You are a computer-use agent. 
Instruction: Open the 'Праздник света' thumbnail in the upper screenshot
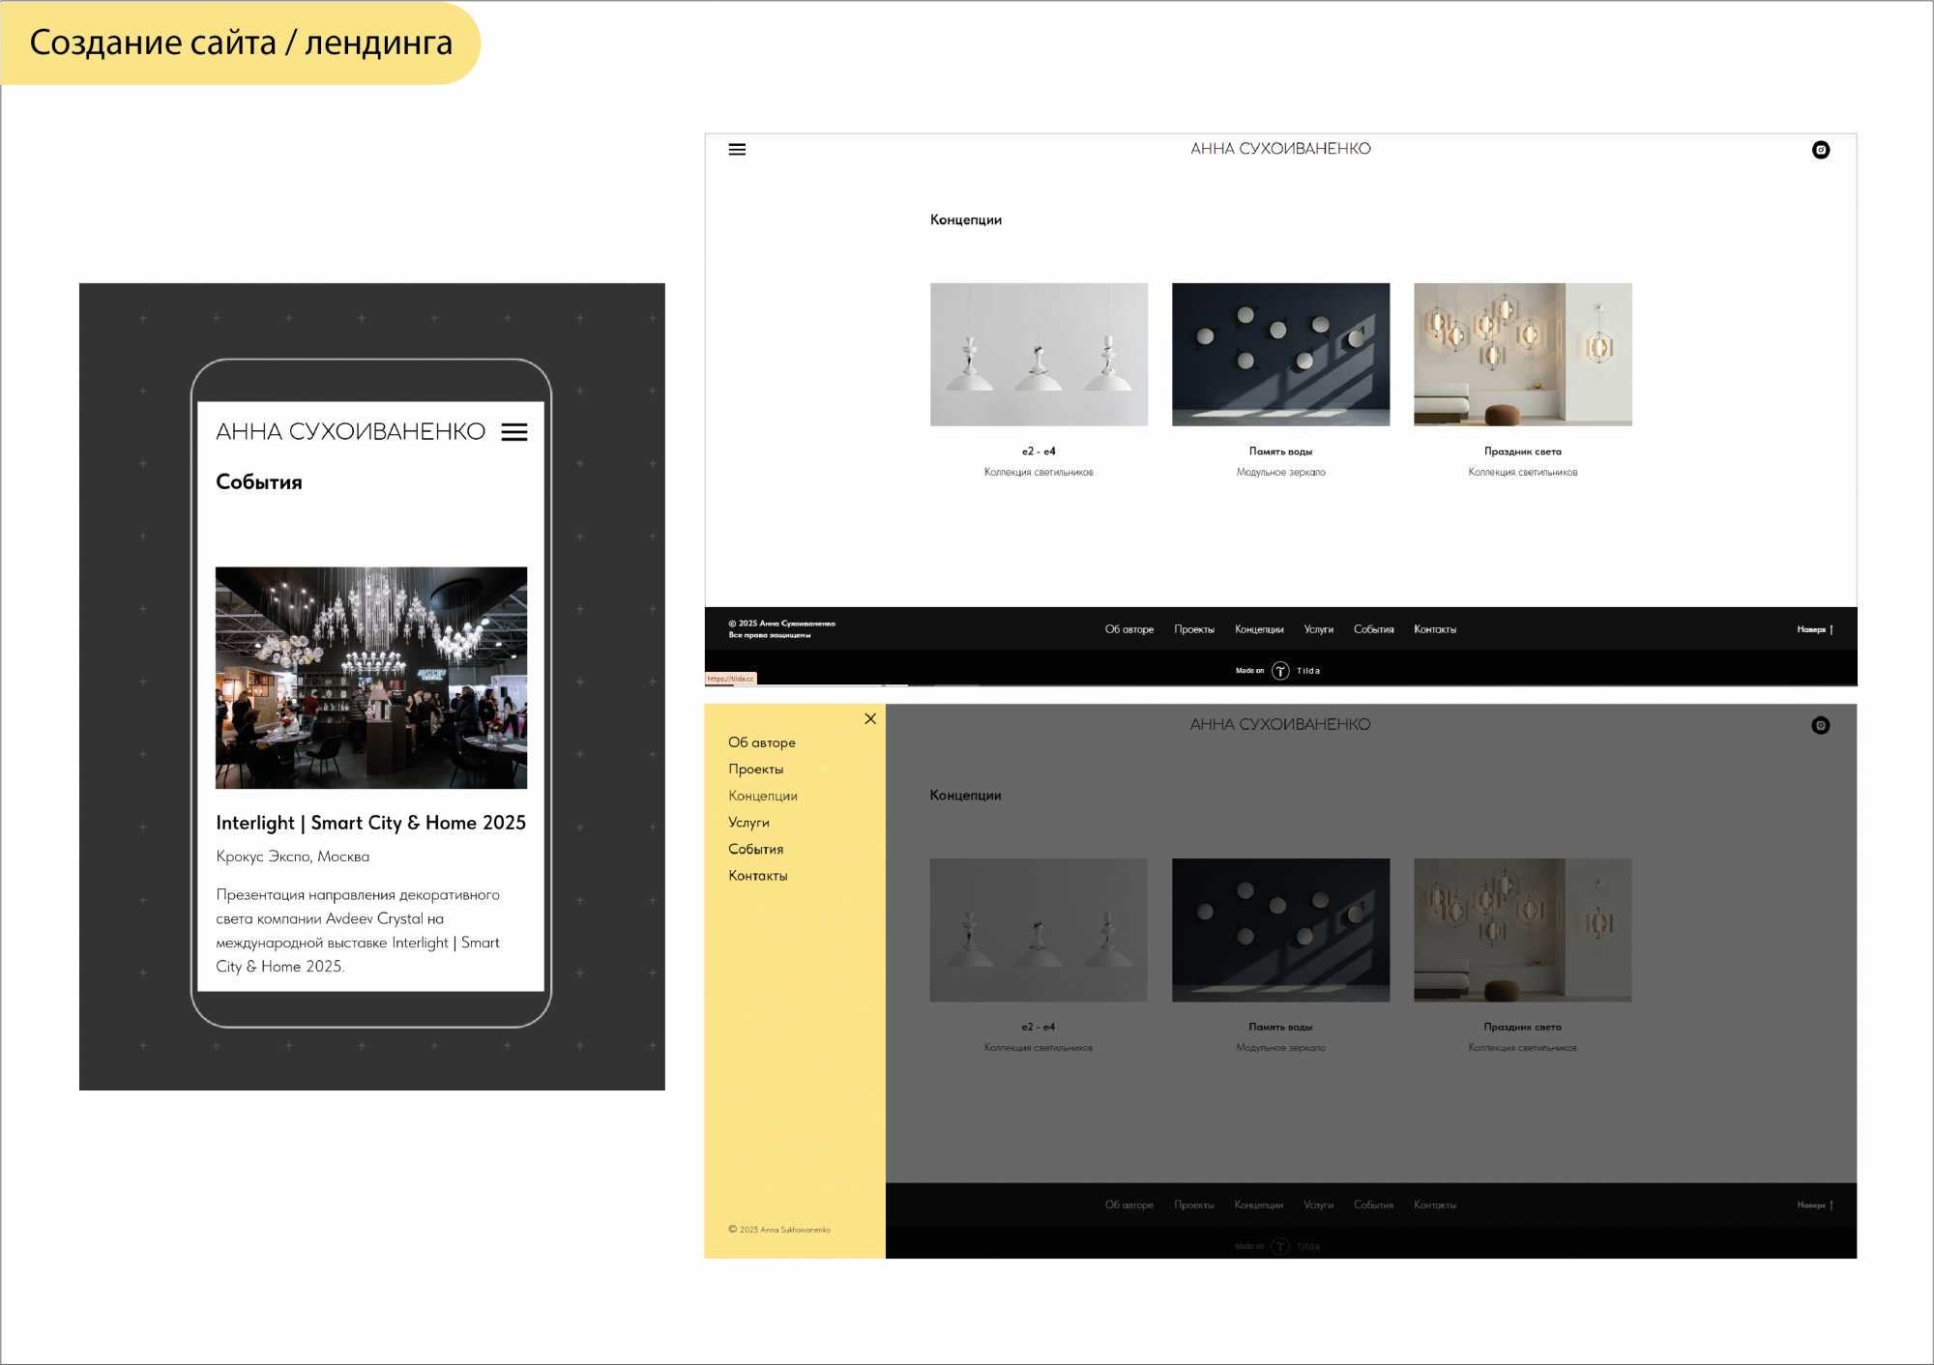1522,354
